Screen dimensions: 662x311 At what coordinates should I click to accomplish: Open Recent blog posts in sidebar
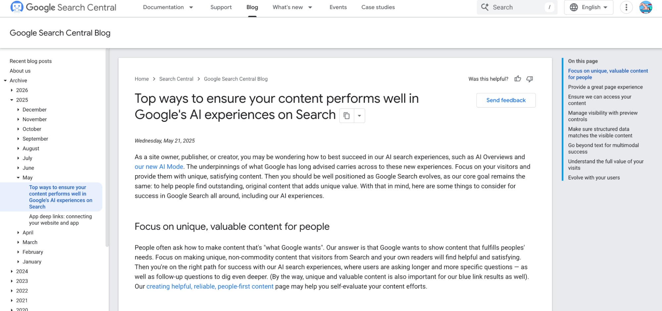[x=30, y=61]
